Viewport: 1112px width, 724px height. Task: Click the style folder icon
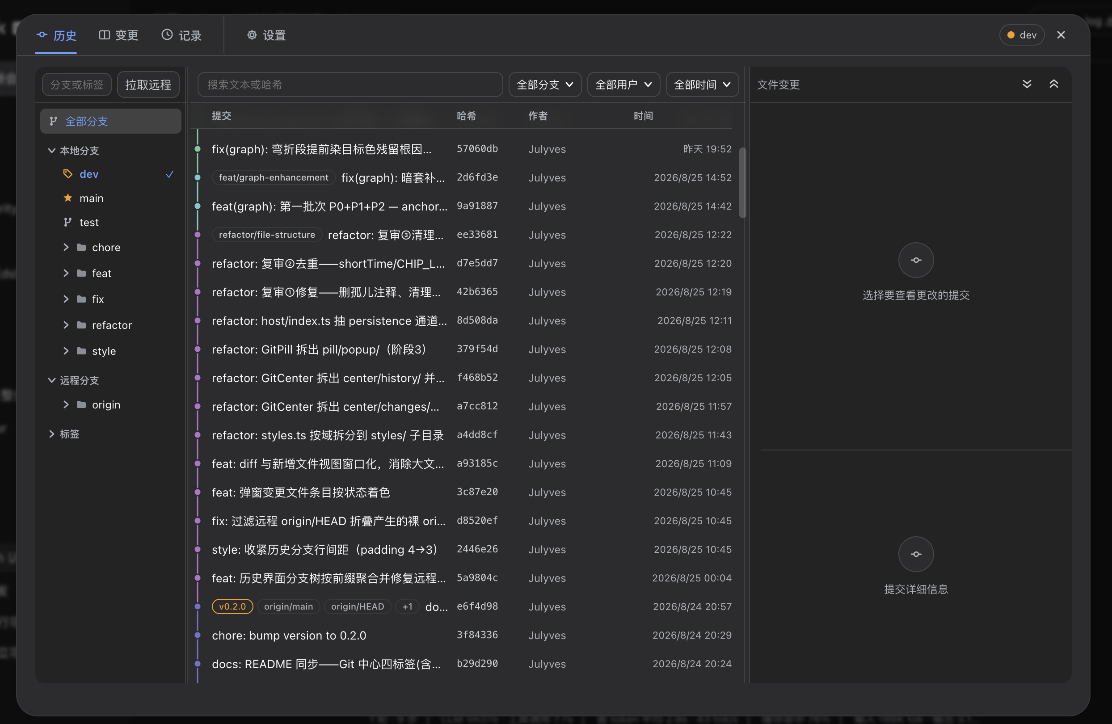[81, 351]
